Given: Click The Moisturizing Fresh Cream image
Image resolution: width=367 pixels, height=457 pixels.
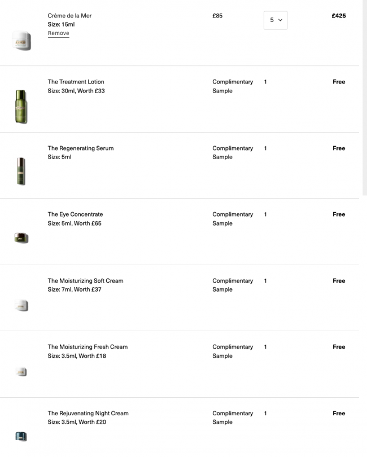Looking at the screenshot, I should [x=21, y=372].
